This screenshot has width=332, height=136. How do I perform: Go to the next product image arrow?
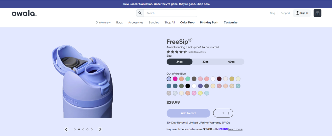pyautogui.click(x=100, y=129)
